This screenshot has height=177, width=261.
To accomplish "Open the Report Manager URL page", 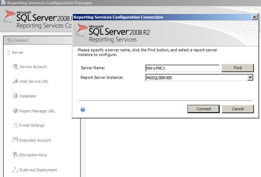I will (x=37, y=111).
